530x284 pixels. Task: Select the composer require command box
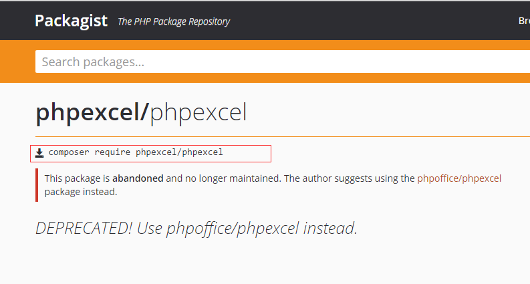pyautogui.click(x=151, y=154)
